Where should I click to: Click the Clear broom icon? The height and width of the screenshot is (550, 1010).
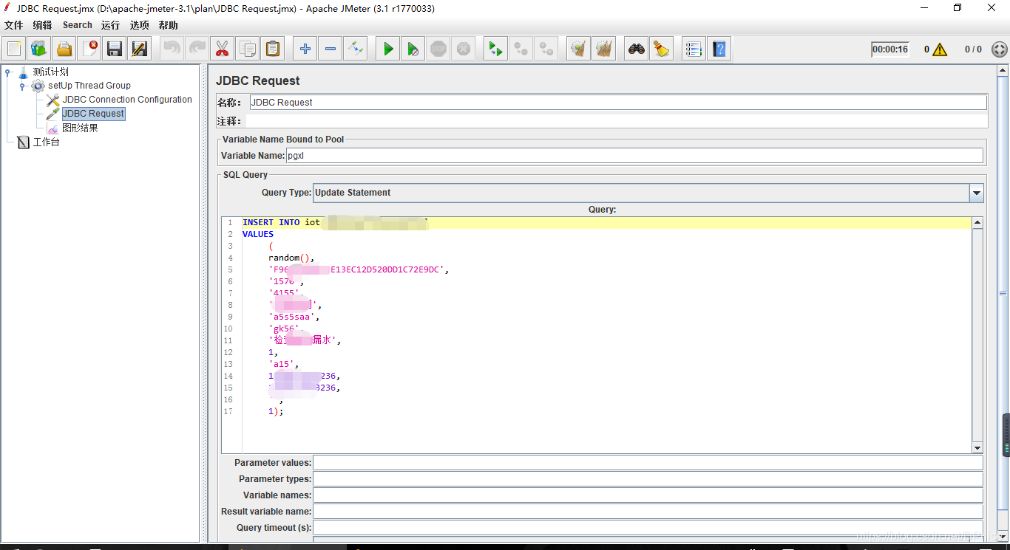pyautogui.click(x=579, y=49)
